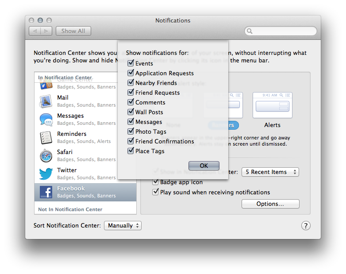The height and width of the screenshot is (274, 346).
Task: Select the Twitter bird icon
Action: [x=46, y=174]
